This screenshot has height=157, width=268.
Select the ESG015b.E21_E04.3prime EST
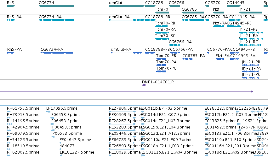pos(143,131)
